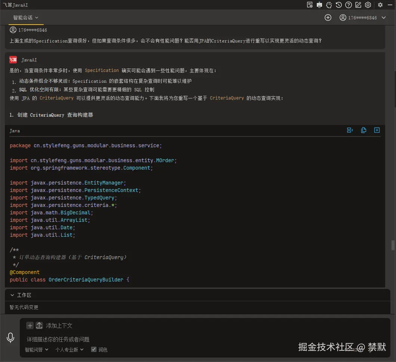Image resolution: width=396 pixels, height=362 pixels.
Task: Click the 飞算JavaAI window title
Action: pos(15,5)
